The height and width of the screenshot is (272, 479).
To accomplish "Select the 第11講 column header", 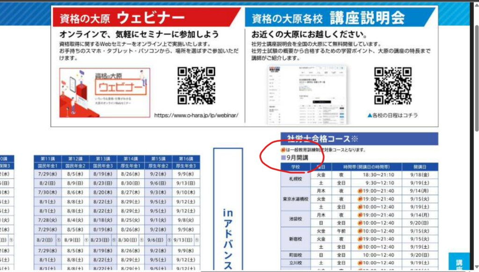I will (48, 159).
